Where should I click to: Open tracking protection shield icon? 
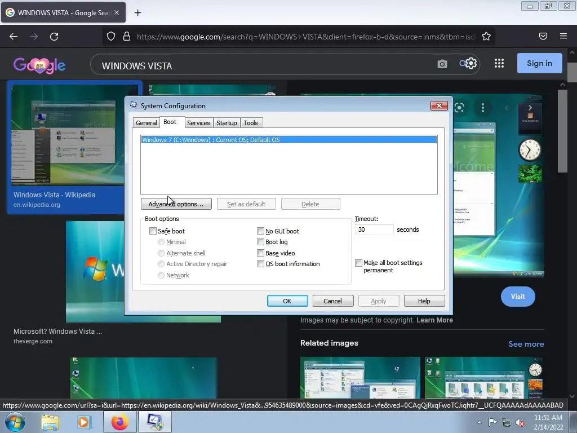point(111,37)
